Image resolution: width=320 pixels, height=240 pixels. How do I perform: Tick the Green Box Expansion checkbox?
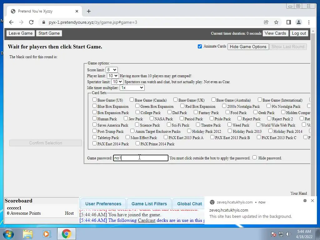137,106
